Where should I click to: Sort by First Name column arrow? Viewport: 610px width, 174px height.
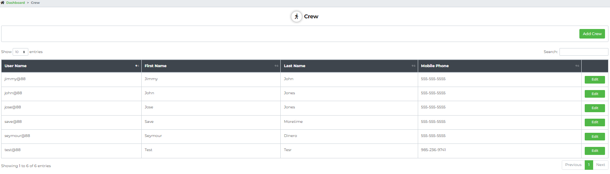point(276,66)
